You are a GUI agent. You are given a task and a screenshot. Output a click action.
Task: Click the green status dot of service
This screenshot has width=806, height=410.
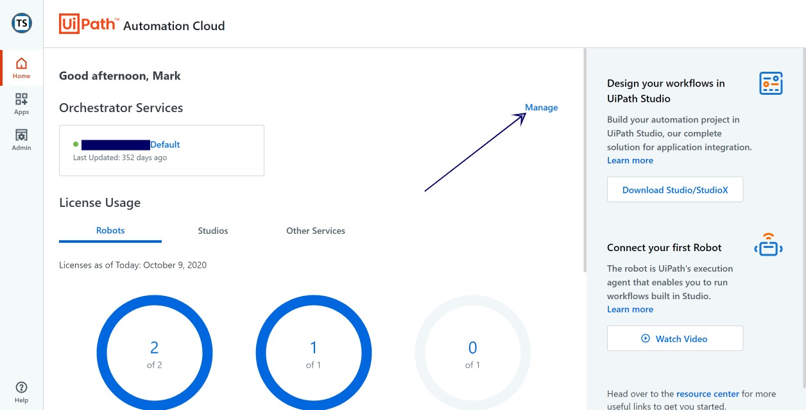click(x=76, y=145)
